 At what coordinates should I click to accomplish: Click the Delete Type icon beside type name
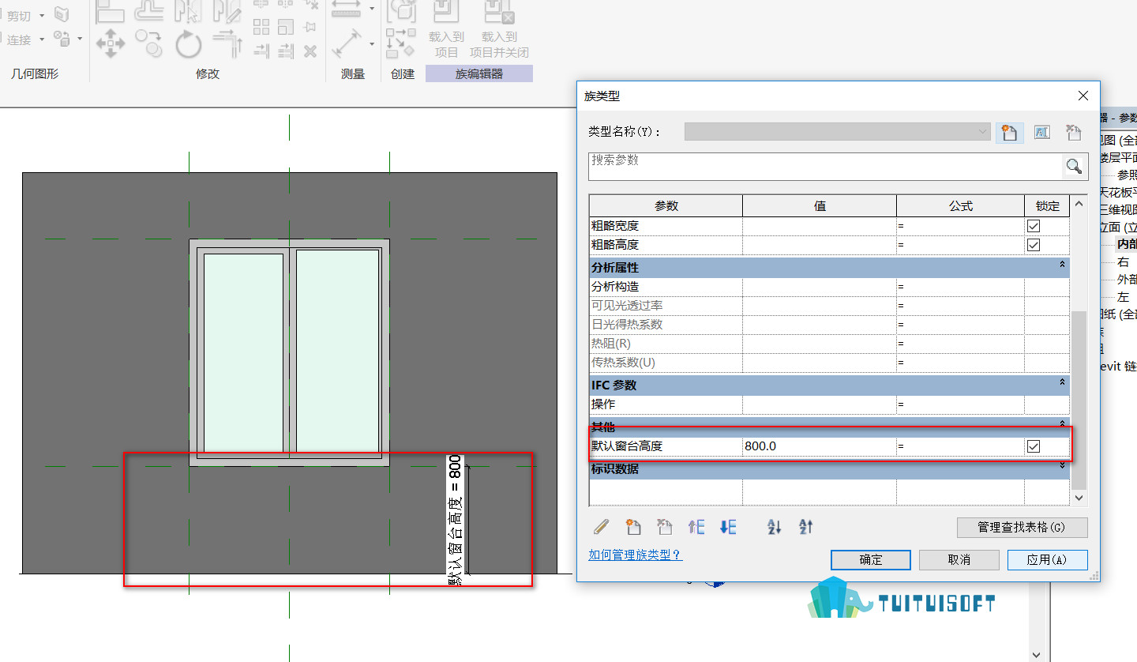pos(1074,133)
